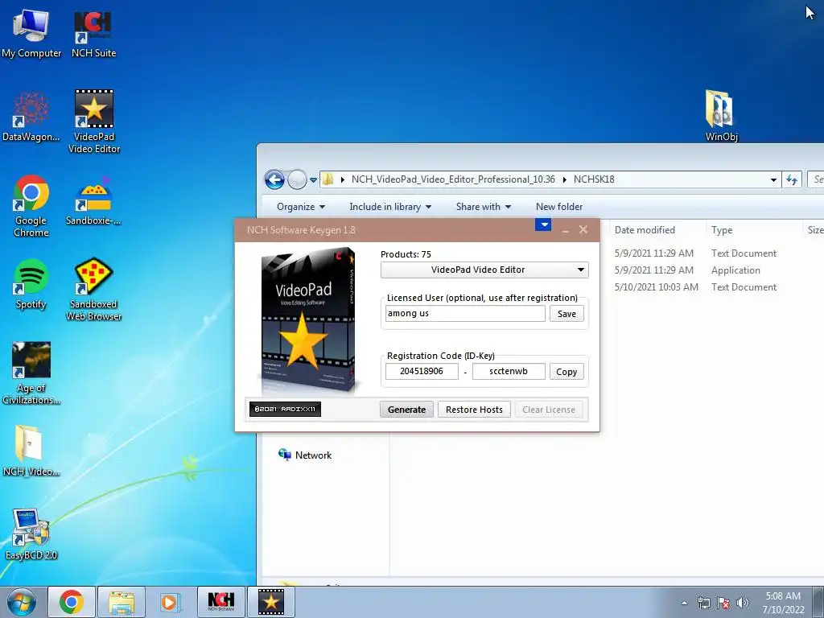Viewport: 824px width, 618px height.
Task: Minimize the keygen window
Action: [x=566, y=230]
